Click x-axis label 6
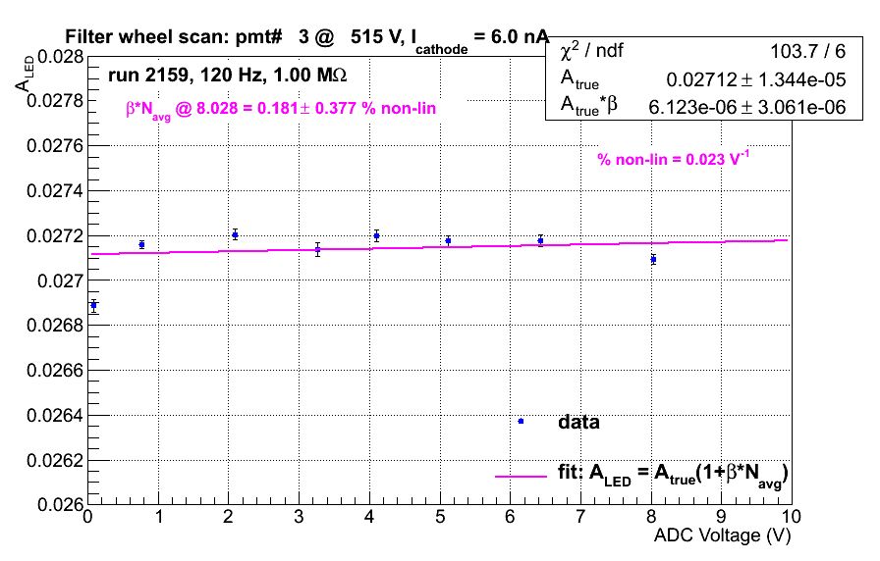Viewport: 880px width, 561px height. tap(510, 516)
